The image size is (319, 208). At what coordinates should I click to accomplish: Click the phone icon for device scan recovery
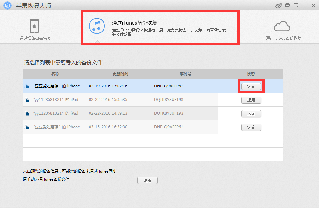(35, 26)
